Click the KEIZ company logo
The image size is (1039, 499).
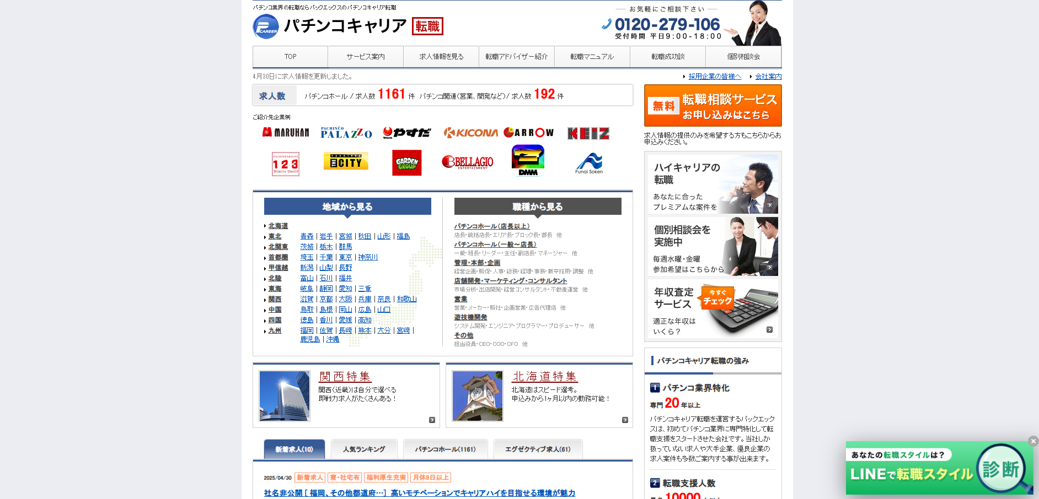click(x=588, y=133)
